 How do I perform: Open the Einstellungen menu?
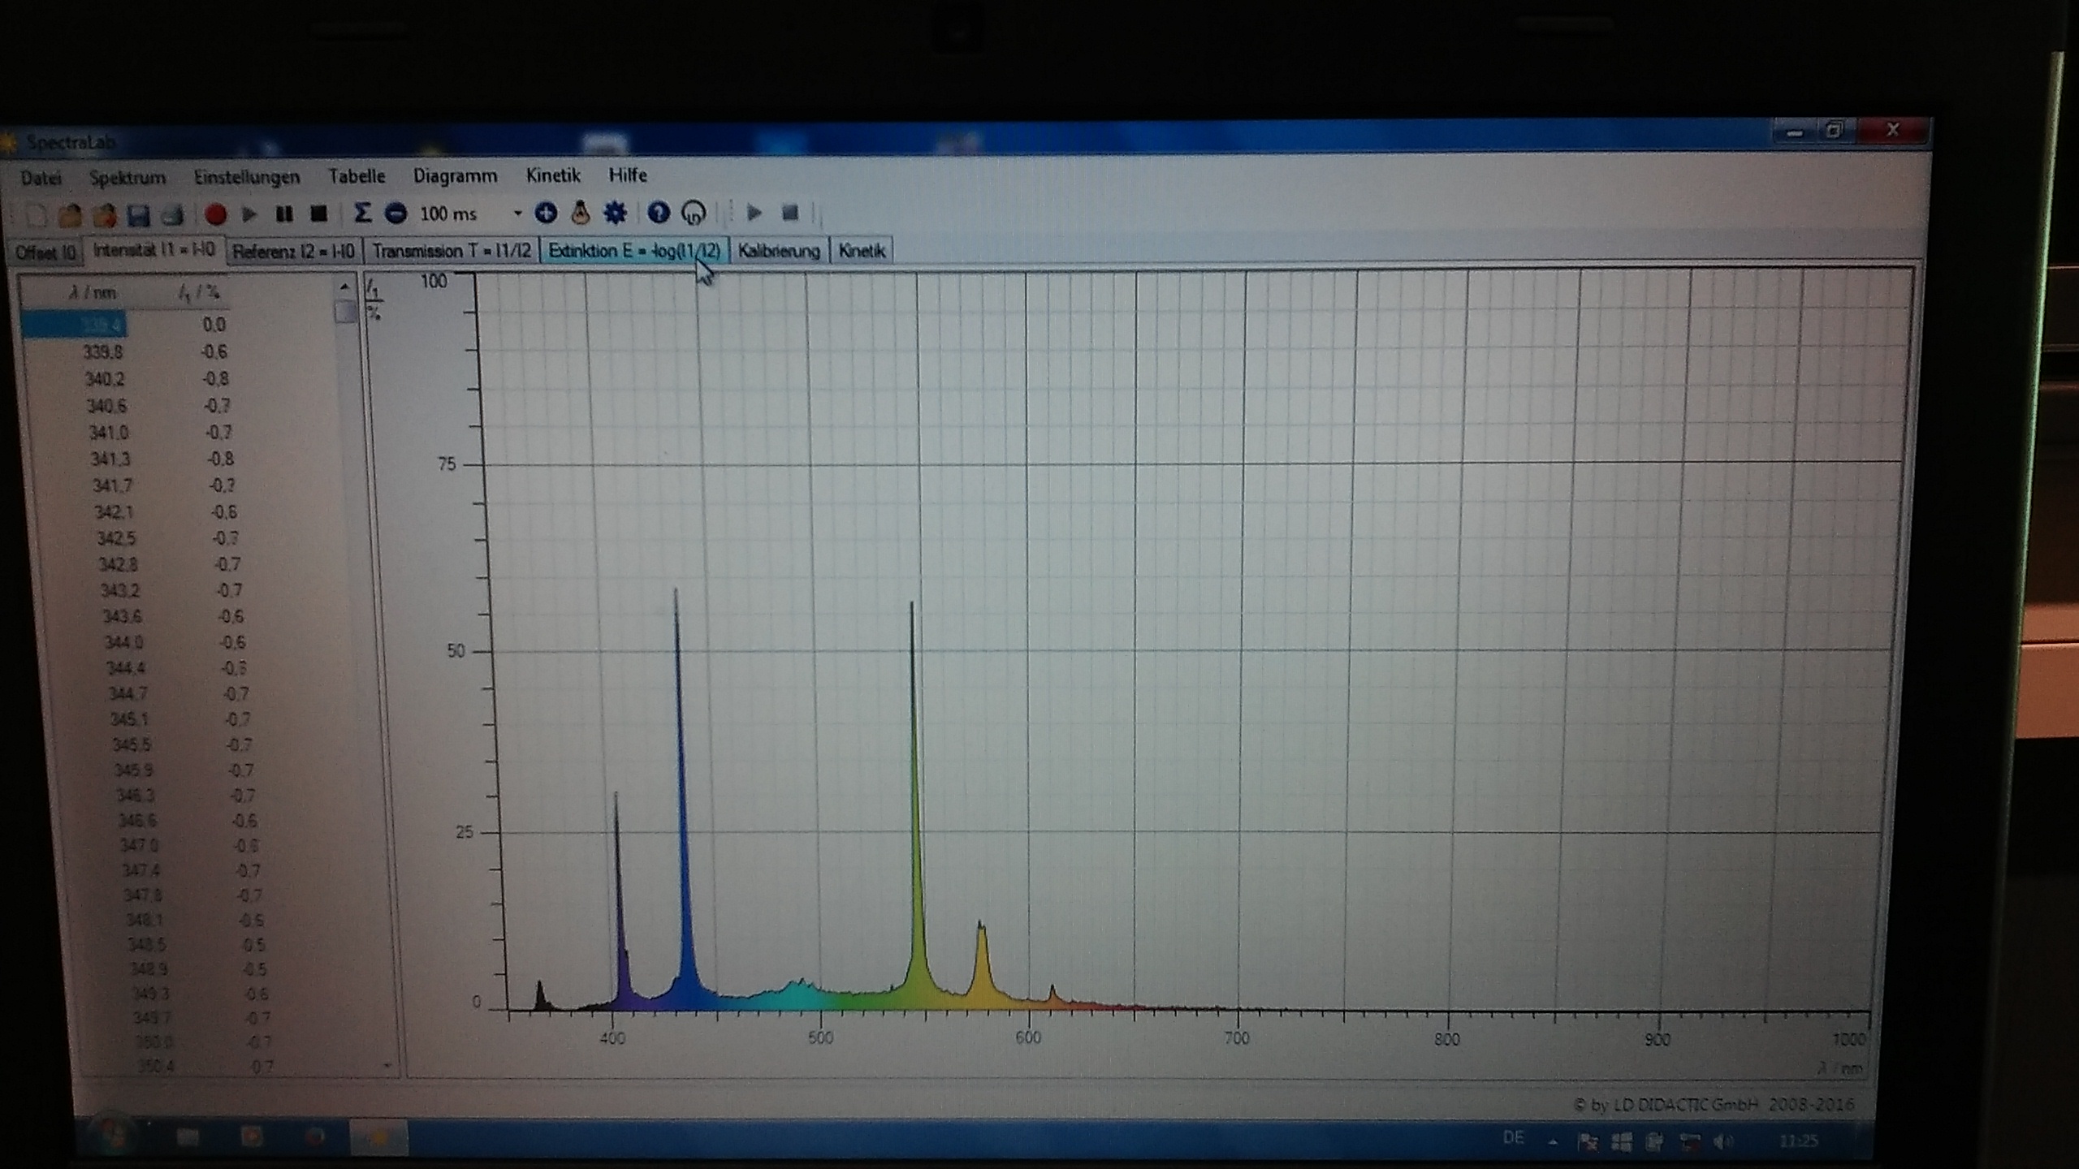pyautogui.click(x=246, y=177)
